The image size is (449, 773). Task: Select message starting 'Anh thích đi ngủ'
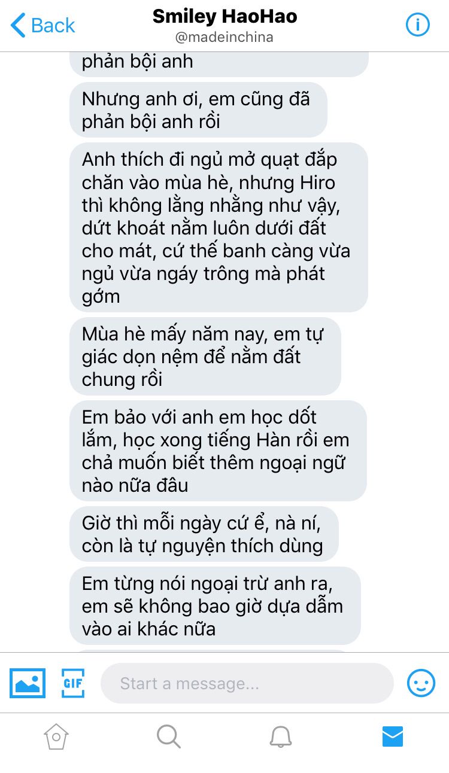click(x=219, y=227)
